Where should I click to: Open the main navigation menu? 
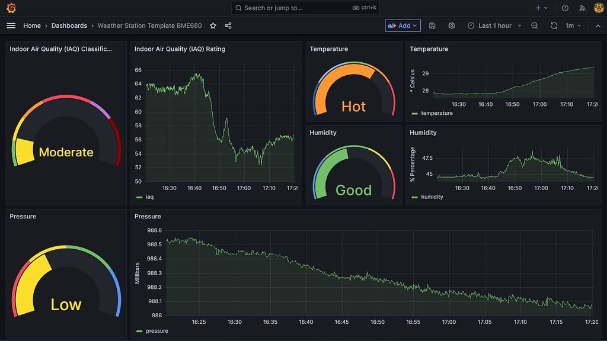(11, 25)
